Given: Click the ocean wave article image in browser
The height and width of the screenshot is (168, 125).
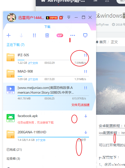Looking at the screenshot, I should 110,83.
